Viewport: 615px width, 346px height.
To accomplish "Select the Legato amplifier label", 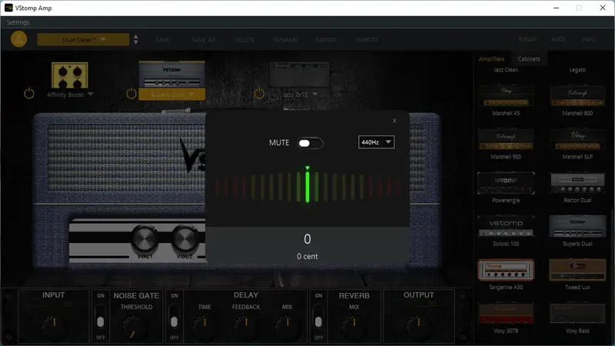I will pos(577,70).
